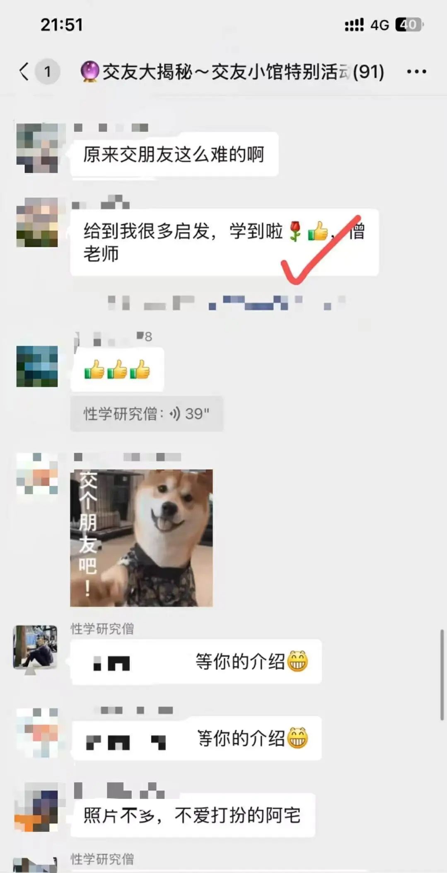Open the three-dot chat options menu

click(416, 72)
